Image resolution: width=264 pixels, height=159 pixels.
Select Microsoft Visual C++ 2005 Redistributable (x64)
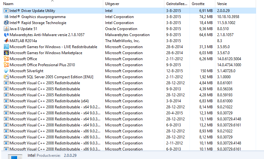[x=129, y=101]
